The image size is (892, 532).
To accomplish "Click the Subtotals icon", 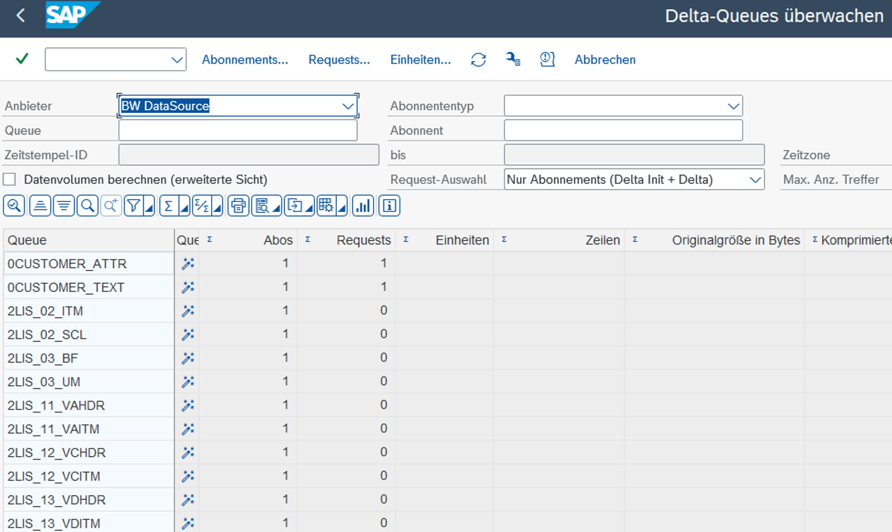I will pos(202,206).
